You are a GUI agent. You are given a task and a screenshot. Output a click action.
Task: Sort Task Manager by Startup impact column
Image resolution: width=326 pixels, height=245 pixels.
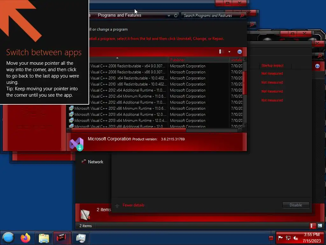tap(273, 66)
